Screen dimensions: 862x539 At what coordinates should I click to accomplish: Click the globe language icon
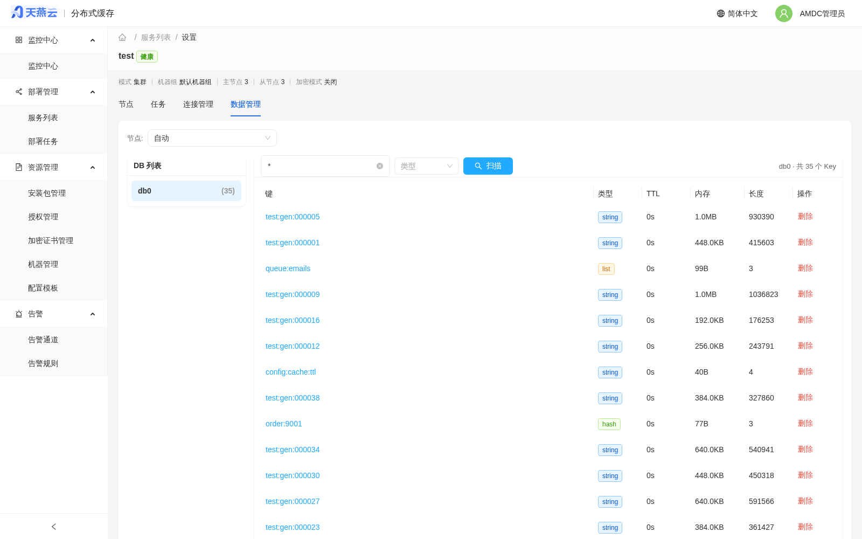pyautogui.click(x=721, y=13)
